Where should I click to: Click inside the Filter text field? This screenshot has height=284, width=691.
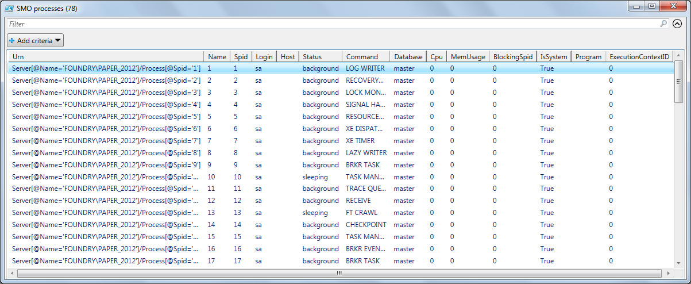[x=333, y=24]
